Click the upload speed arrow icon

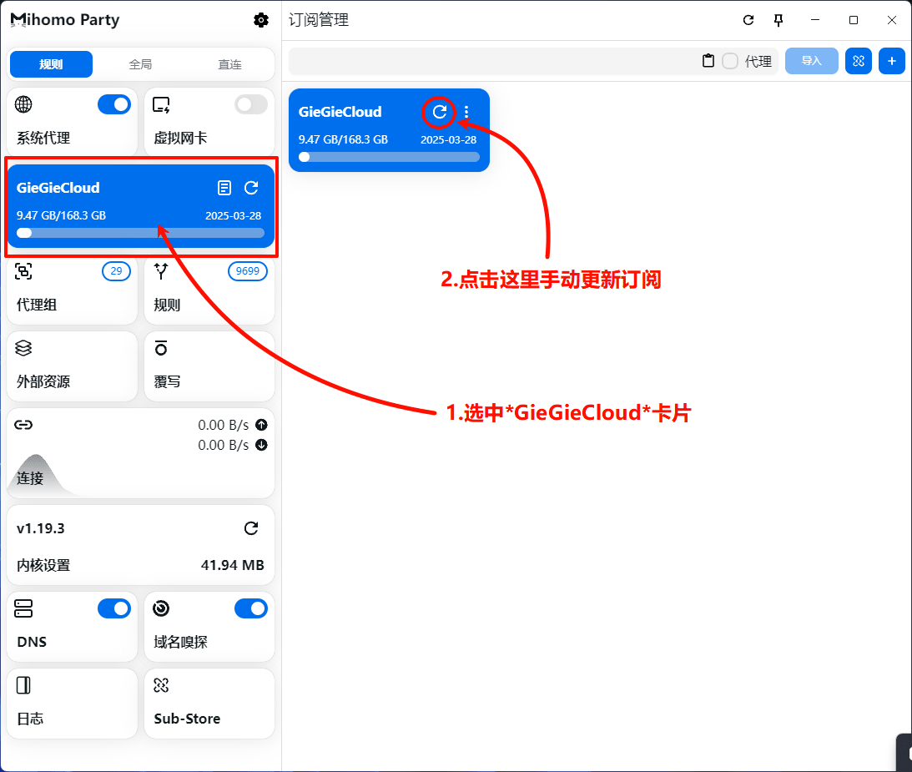pos(262,425)
